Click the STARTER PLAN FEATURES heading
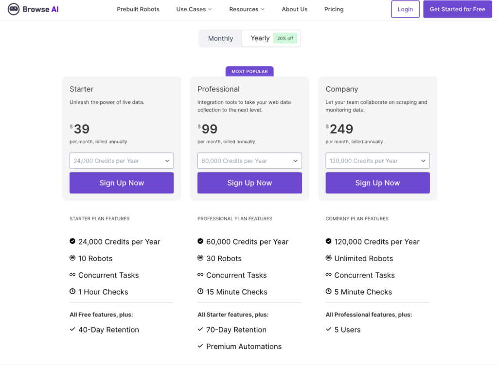 (99, 218)
